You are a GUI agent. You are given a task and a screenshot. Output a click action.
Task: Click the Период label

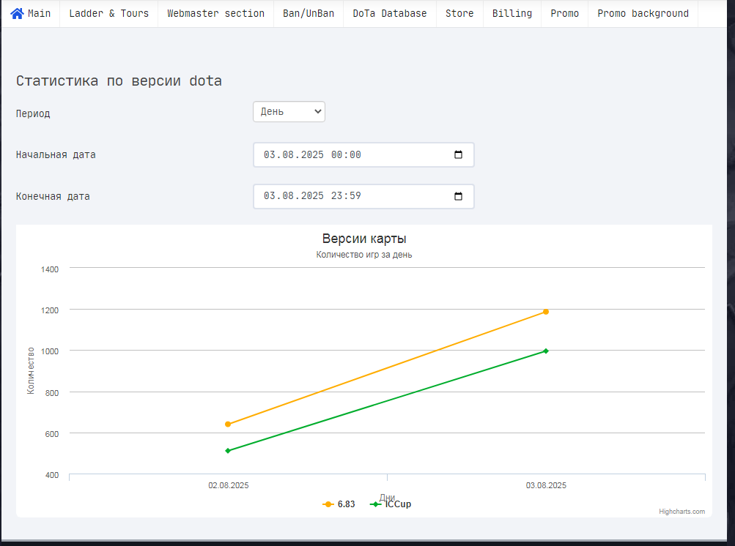click(x=33, y=113)
